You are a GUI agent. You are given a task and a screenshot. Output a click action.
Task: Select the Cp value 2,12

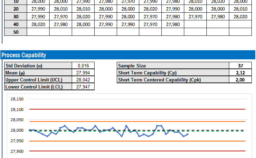click(240, 73)
